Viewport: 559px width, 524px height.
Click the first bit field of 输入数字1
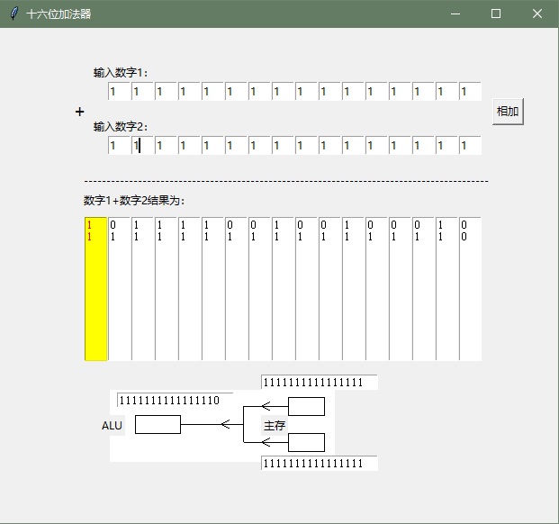point(119,91)
